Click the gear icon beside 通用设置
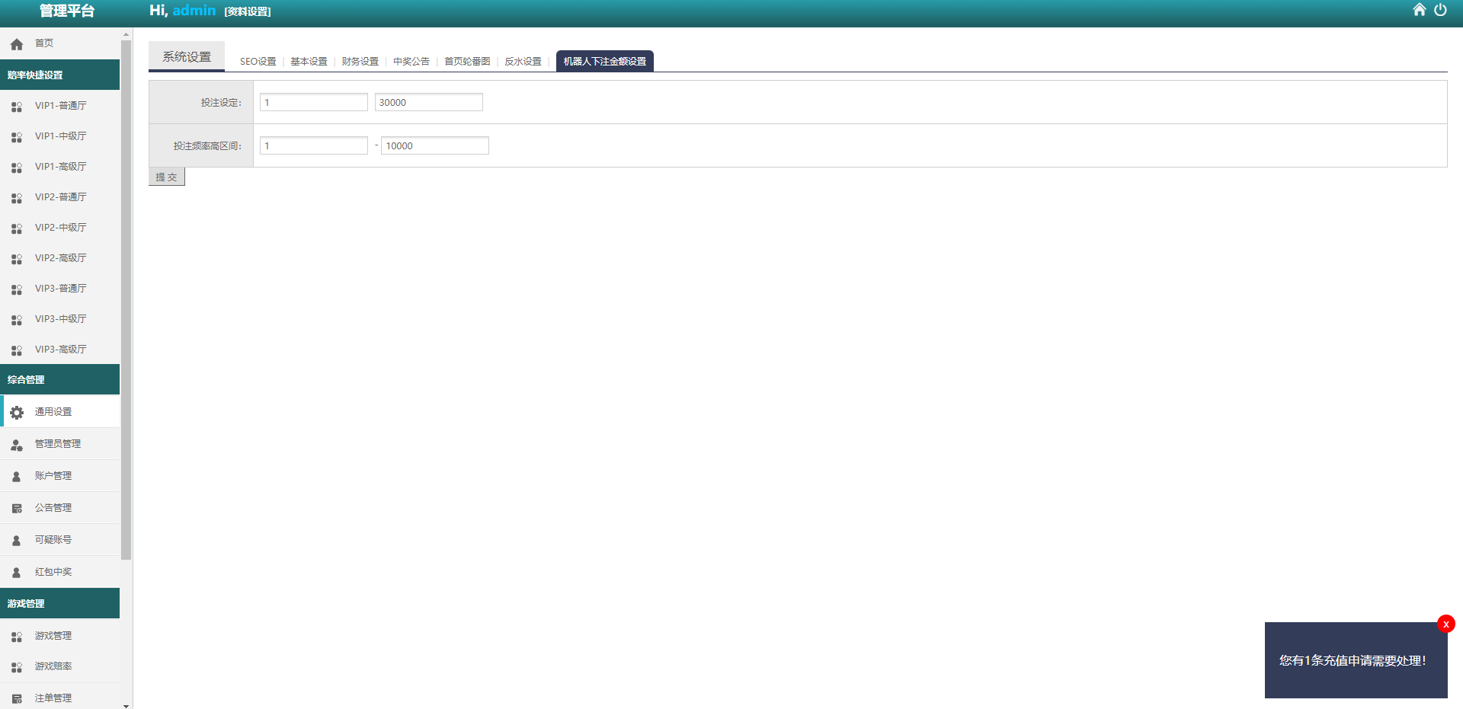This screenshot has width=1463, height=709. coord(17,412)
